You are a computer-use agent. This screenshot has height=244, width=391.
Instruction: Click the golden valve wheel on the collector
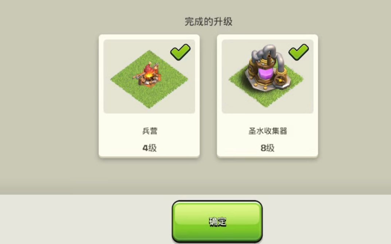click(280, 80)
